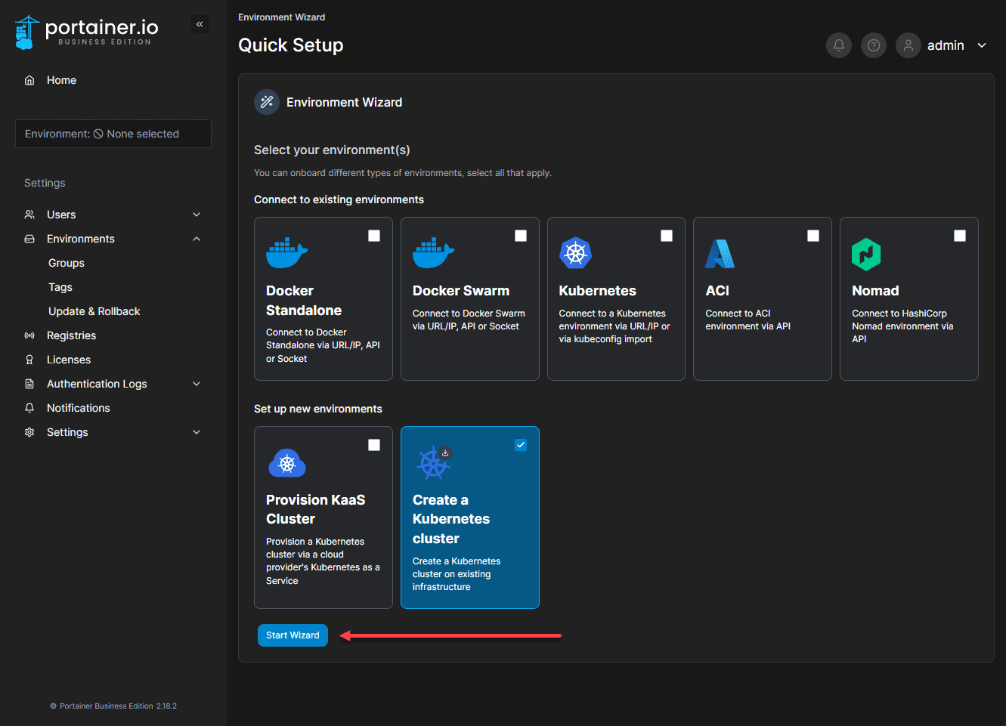Click the Portainer.io logo
Screen dimensions: 1006x726
coord(86,32)
